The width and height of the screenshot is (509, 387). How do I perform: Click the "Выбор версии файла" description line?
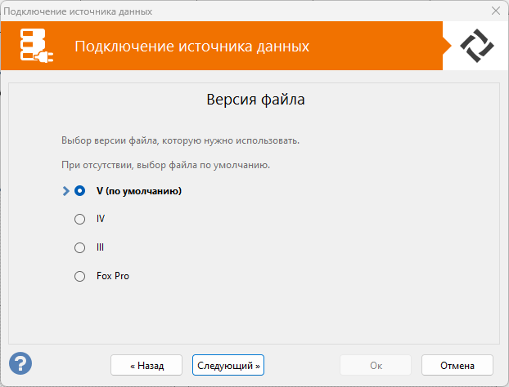[x=180, y=140]
